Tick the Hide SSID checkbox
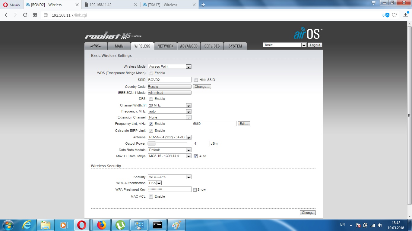The height and width of the screenshot is (231, 412). tap(196, 80)
